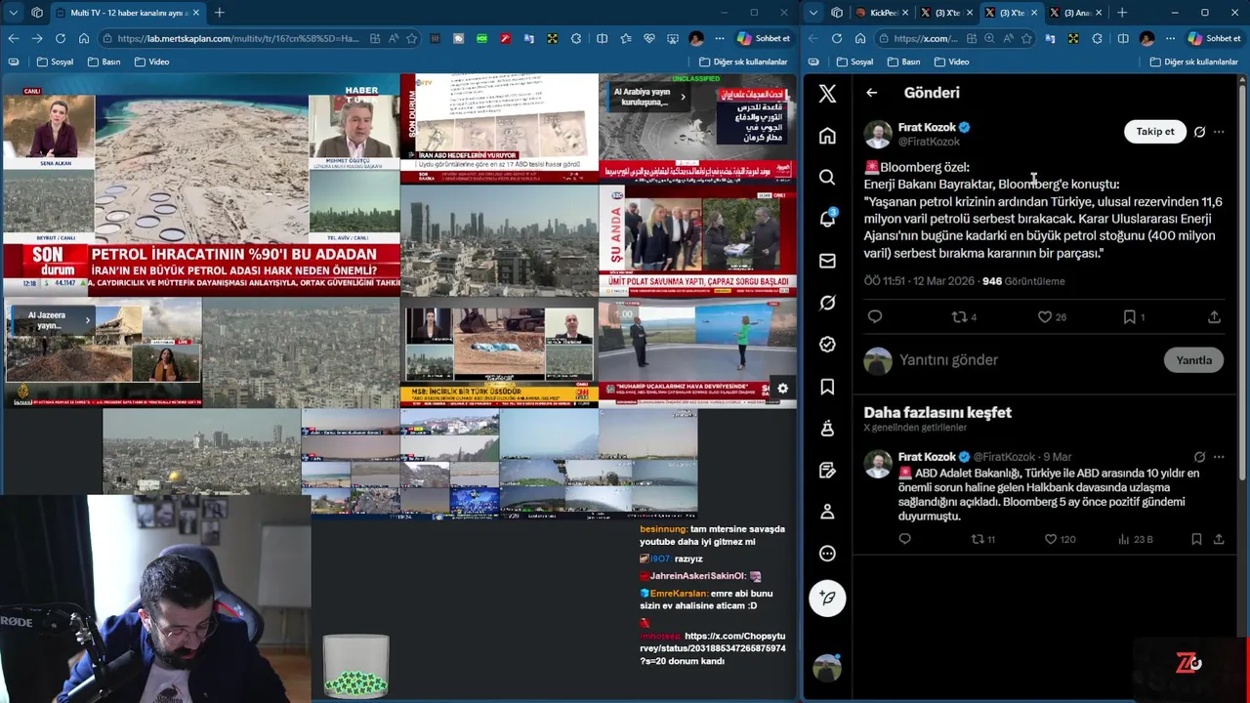Open X messages envelope icon
1250x703 pixels.
(827, 261)
